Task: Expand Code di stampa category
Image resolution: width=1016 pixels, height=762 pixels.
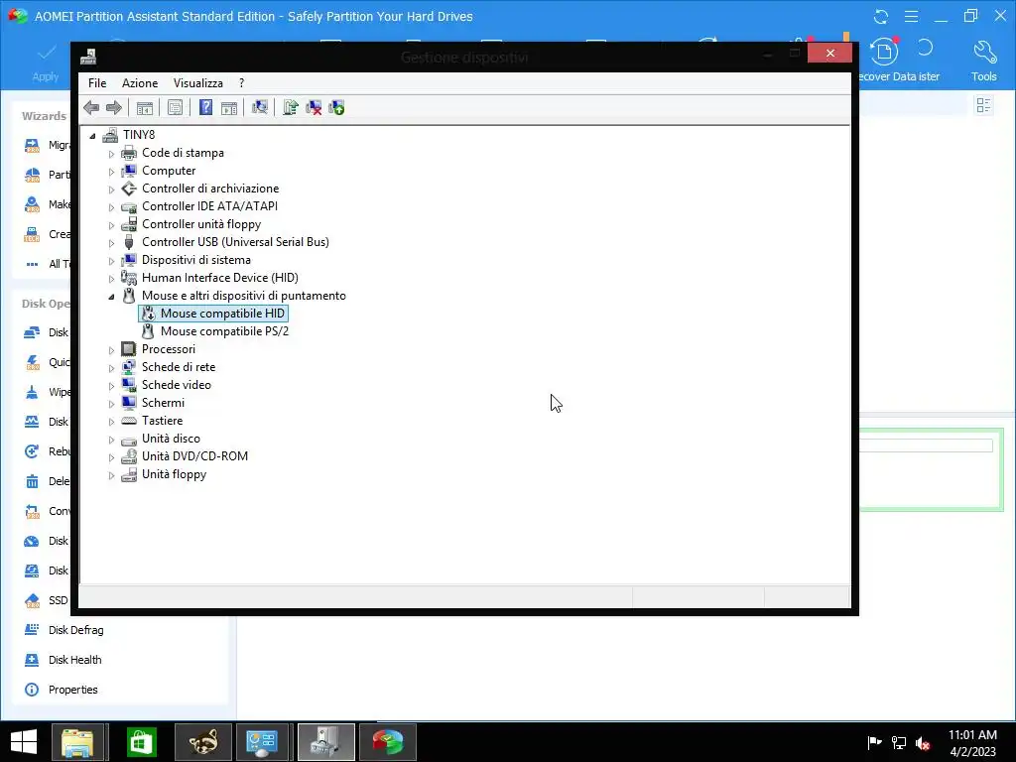Action: 111,154
